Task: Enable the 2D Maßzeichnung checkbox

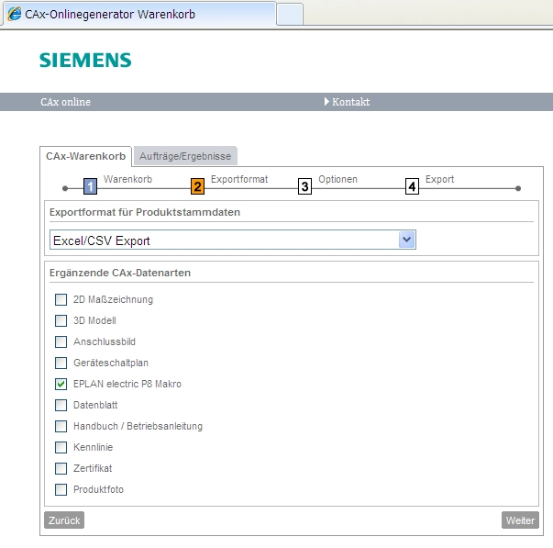Action: click(x=61, y=299)
